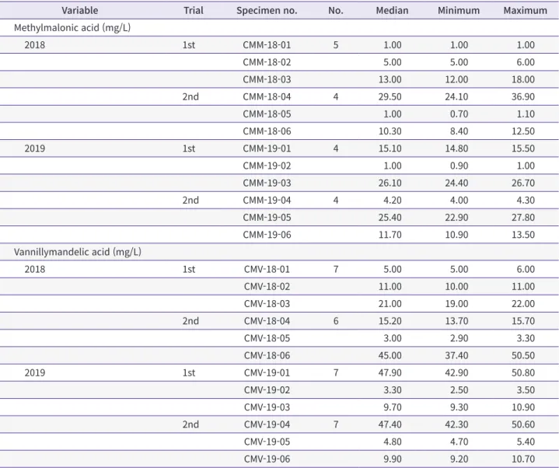Click specimen CMV-18-05
The width and height of the screenshot is (559, 468).
coord(267,338)
